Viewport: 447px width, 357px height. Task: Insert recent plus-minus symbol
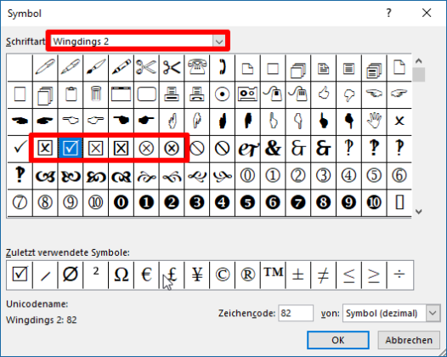[x=298, y=275]
